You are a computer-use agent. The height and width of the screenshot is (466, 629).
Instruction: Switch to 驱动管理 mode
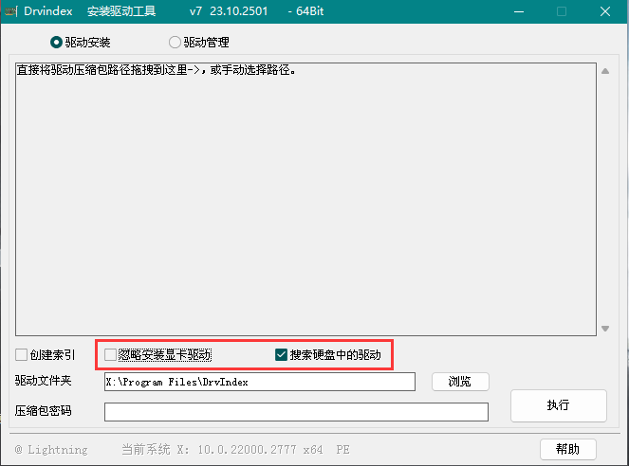[175, 43]
